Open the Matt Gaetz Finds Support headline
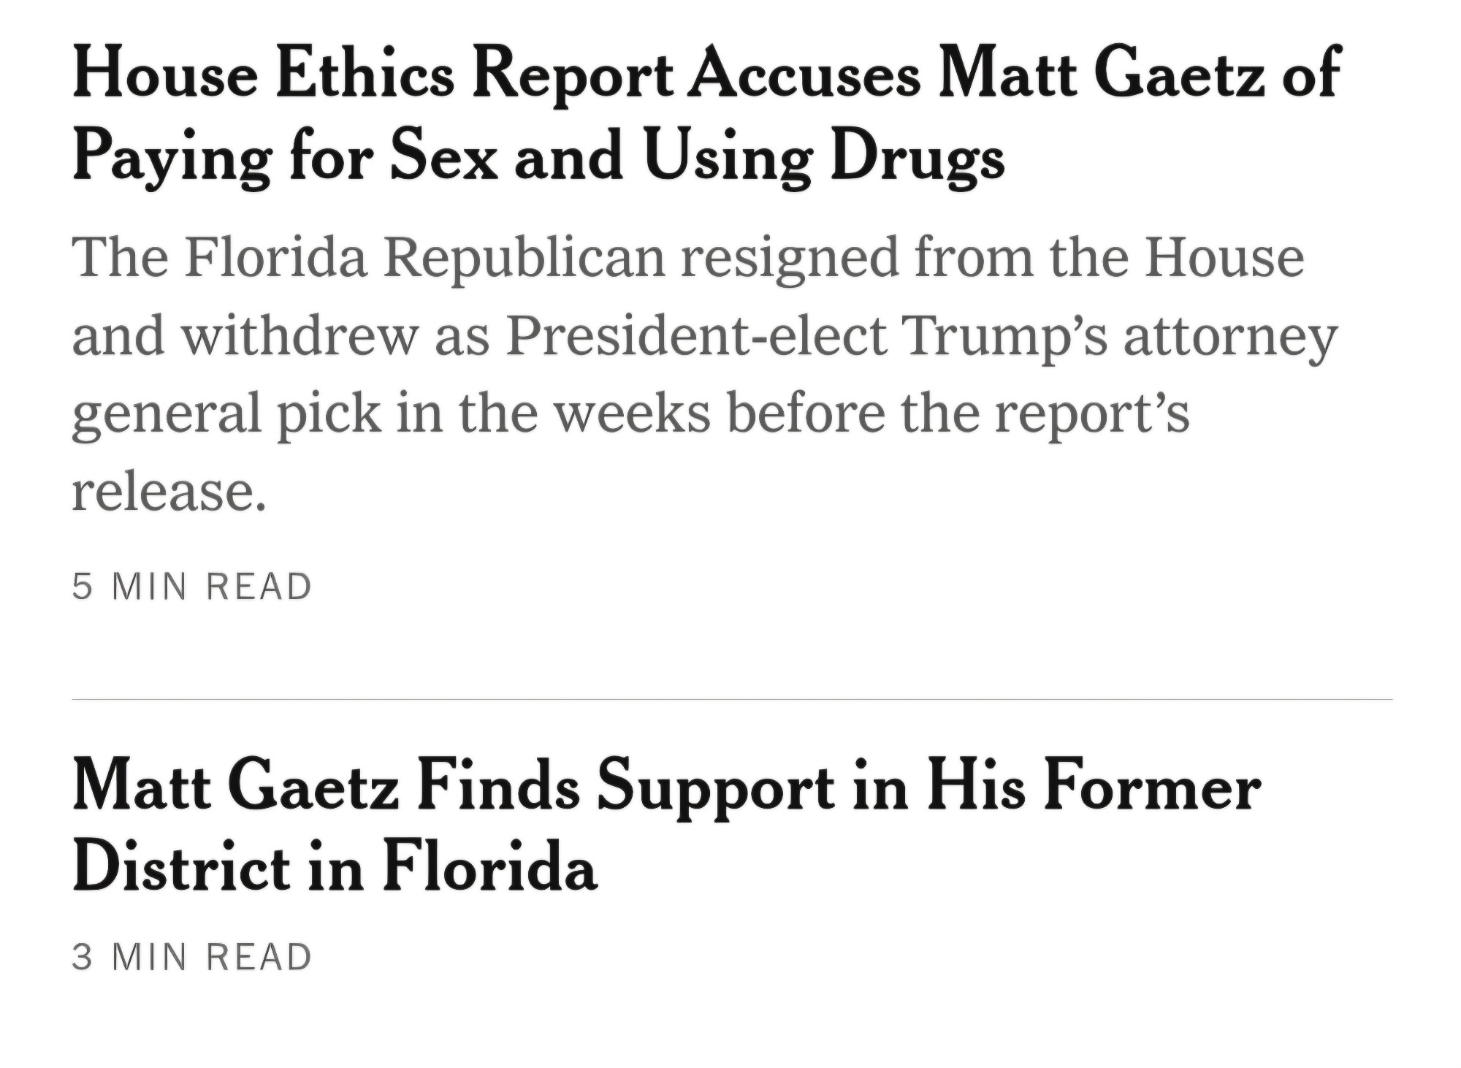The width and height of the screenshot is (1461, 1068). coord(666,827)
